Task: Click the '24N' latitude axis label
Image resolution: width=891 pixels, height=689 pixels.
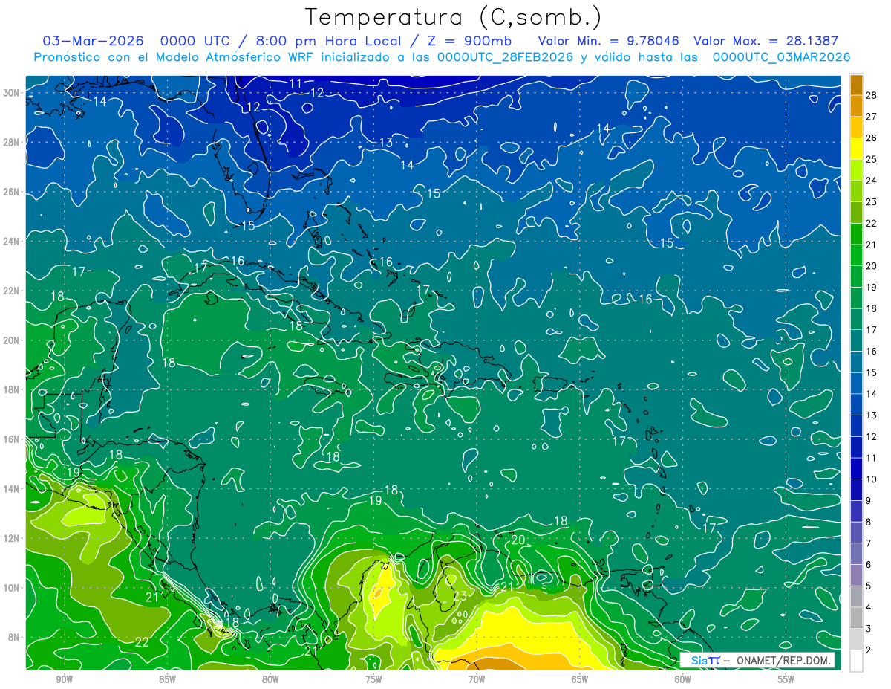Action: (13, 241)
